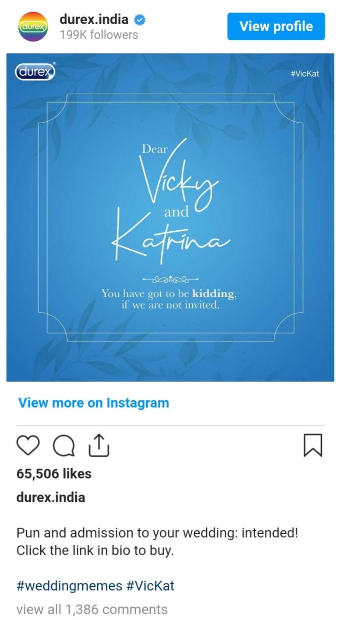The height and width of the screenshot is (620, 339).
Task: Open the #VicKat hashtag in the caption
Action: coord(150,586)
